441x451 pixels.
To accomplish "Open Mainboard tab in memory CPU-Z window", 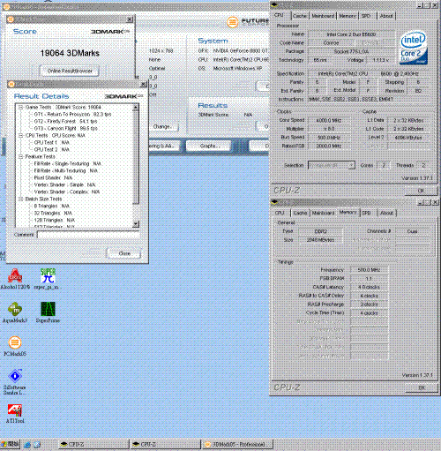I will (323, 213).
